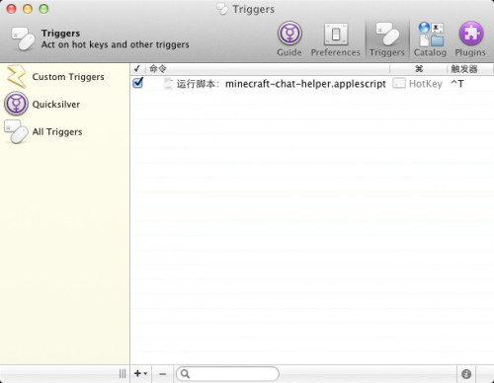
Task: Click the trigger search field
Action: pyautogui.click(x=227, y=374)
